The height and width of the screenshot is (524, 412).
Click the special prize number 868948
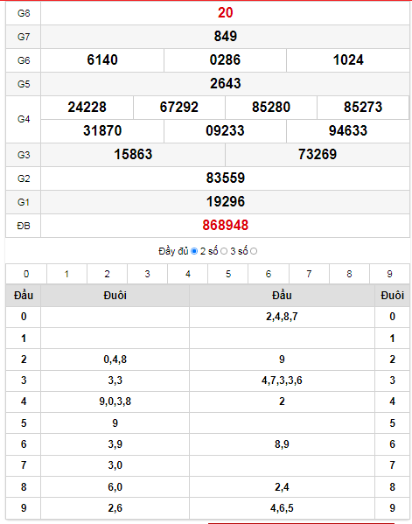tap(225, 225)
